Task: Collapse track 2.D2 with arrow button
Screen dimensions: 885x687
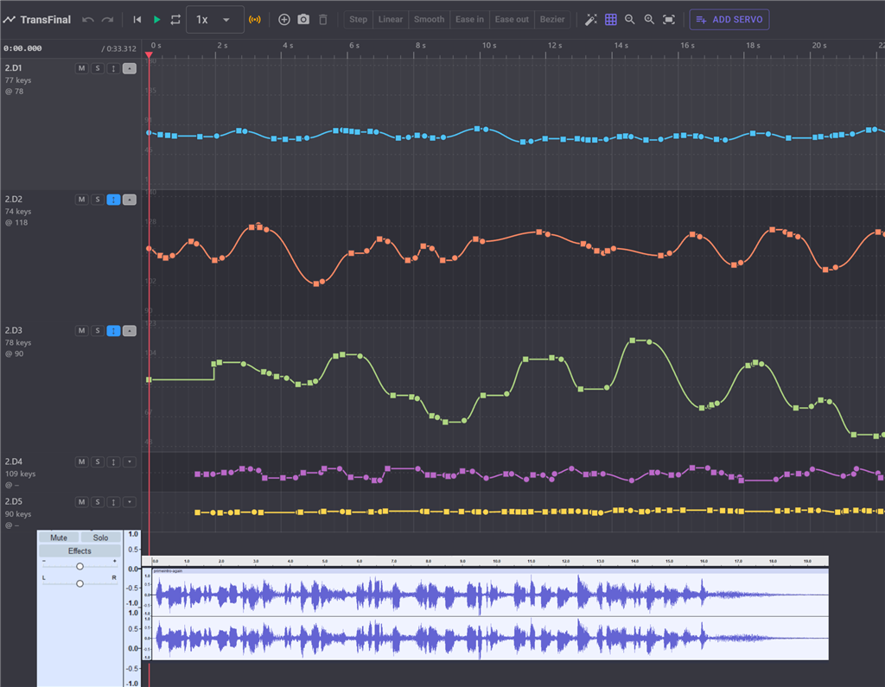Action: (130, 200)
